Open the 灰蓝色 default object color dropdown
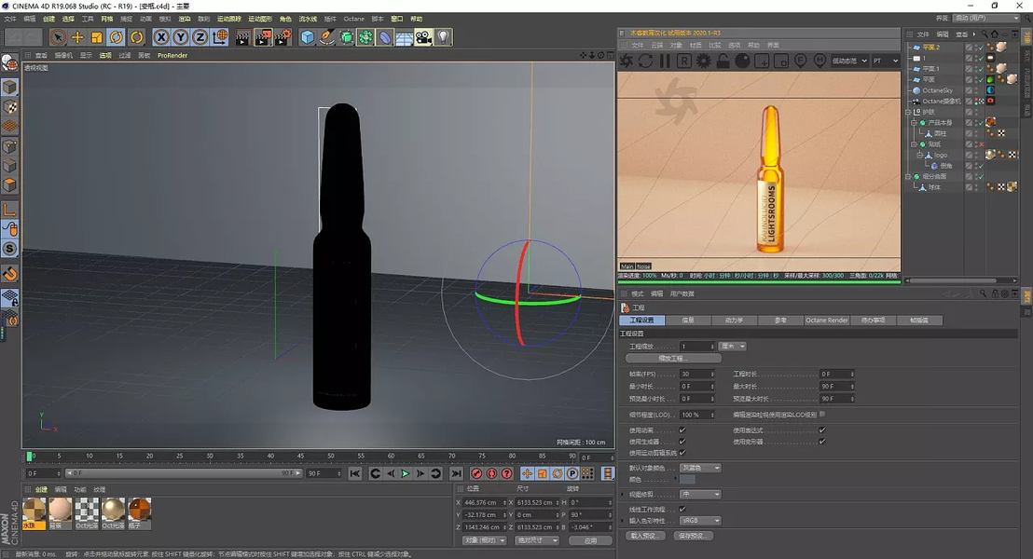 coord(700,468)
